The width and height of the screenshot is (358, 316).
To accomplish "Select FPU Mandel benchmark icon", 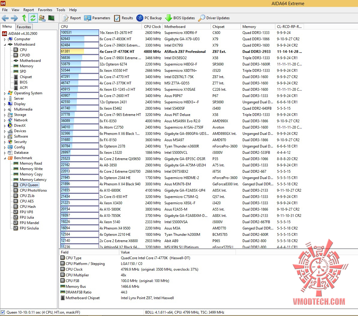I will (x=16, y=223).
